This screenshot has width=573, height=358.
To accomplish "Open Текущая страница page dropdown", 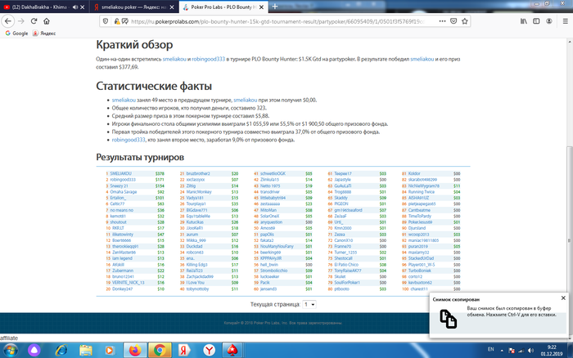I will (x=309, y=304).
